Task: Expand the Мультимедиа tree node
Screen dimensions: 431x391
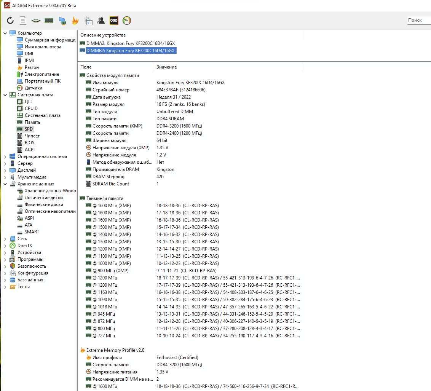Action: (x=5, y=177)
